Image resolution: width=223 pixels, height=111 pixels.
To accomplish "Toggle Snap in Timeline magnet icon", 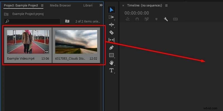I will (x=137, y=19).
